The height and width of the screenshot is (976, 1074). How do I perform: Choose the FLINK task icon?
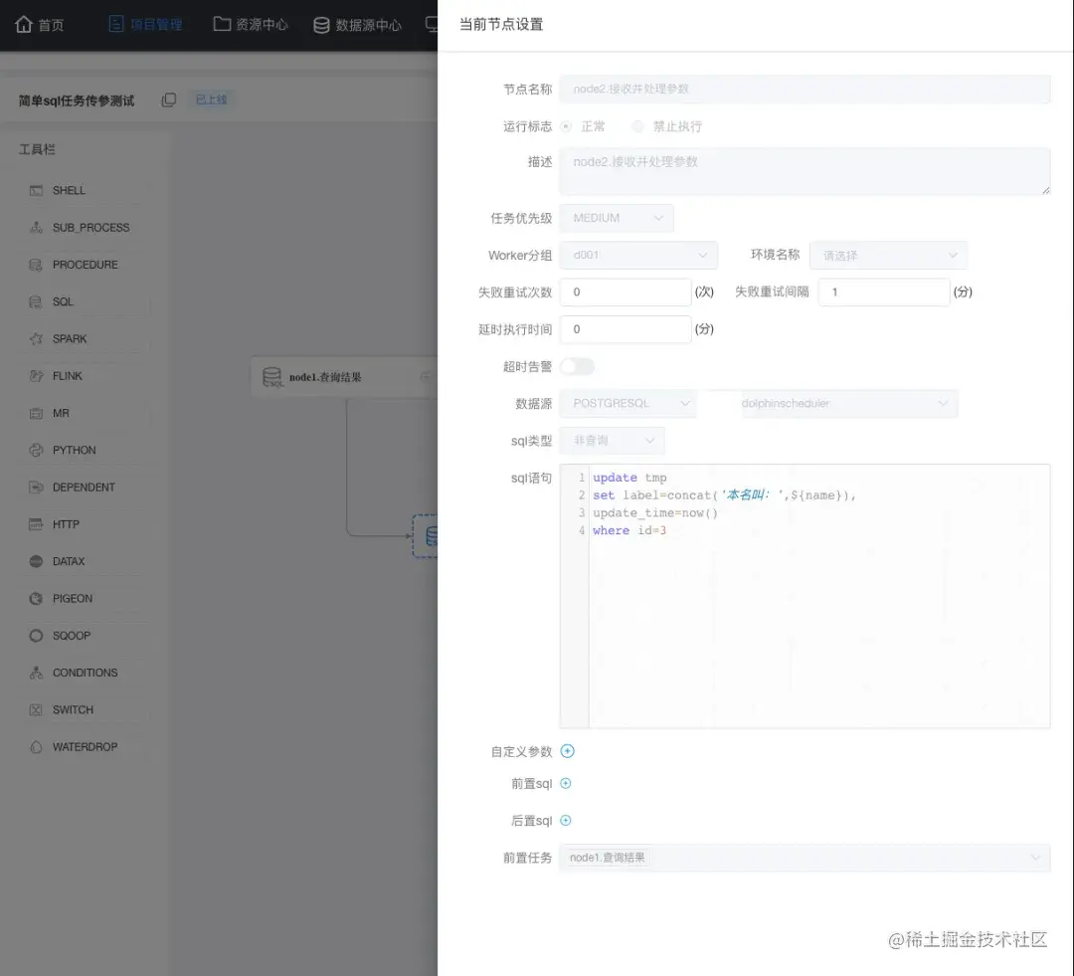[37, 376]
